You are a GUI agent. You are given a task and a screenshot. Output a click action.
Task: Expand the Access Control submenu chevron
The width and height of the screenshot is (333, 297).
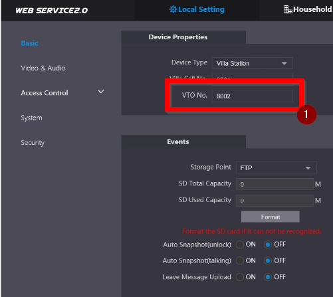(x=101, y=92)
